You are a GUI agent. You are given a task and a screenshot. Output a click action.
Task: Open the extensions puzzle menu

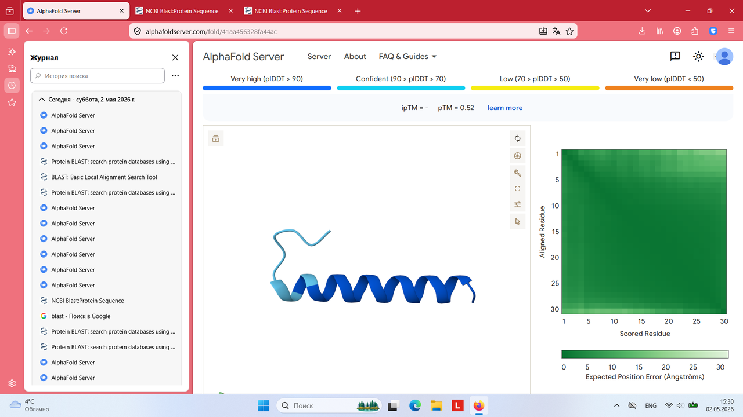tap(695, 31)
